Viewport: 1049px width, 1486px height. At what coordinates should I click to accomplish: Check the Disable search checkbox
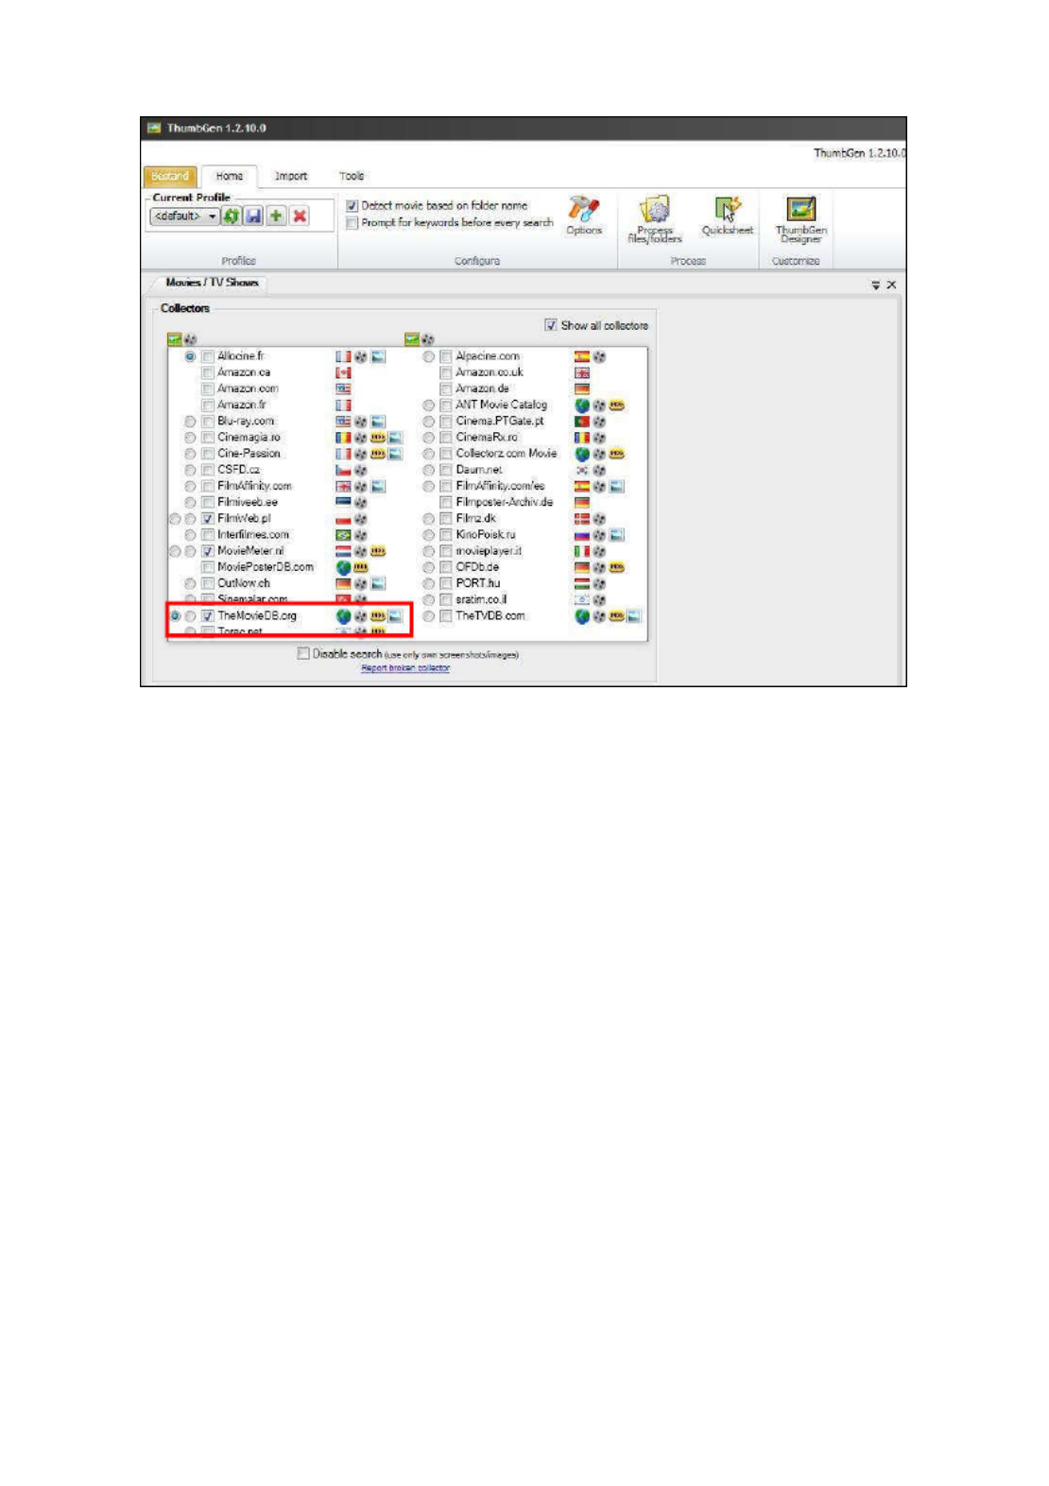303,653
